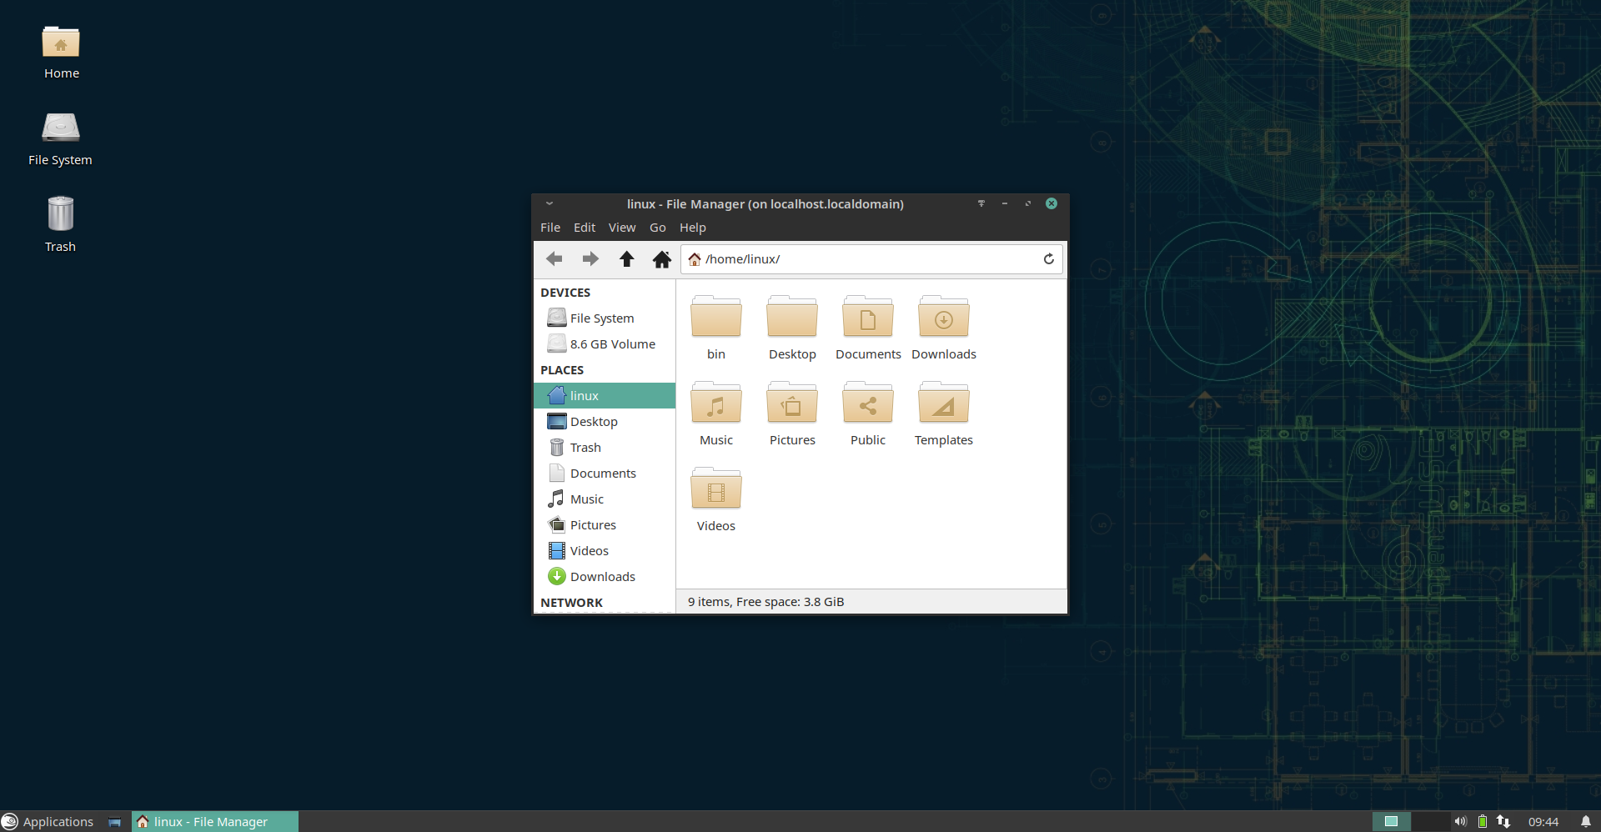Go to the parent folder with the up arrow
This screenshot has width=1601, height=832.
[626, 259]
